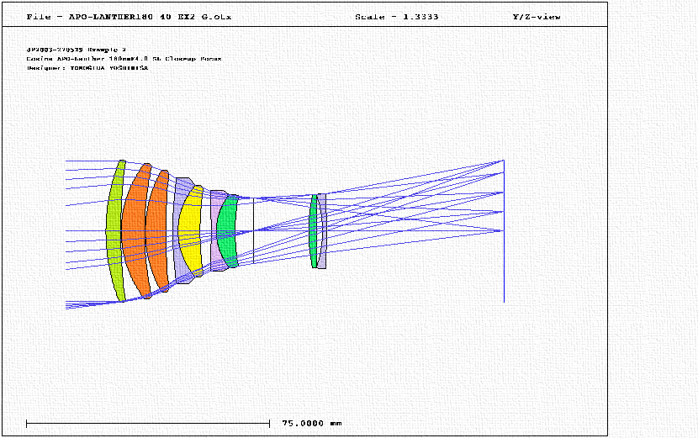Click the vertical aperture stop line
The width and height of the screenshot is (698, 438).
pyautogui.click(x=254, y=230)
